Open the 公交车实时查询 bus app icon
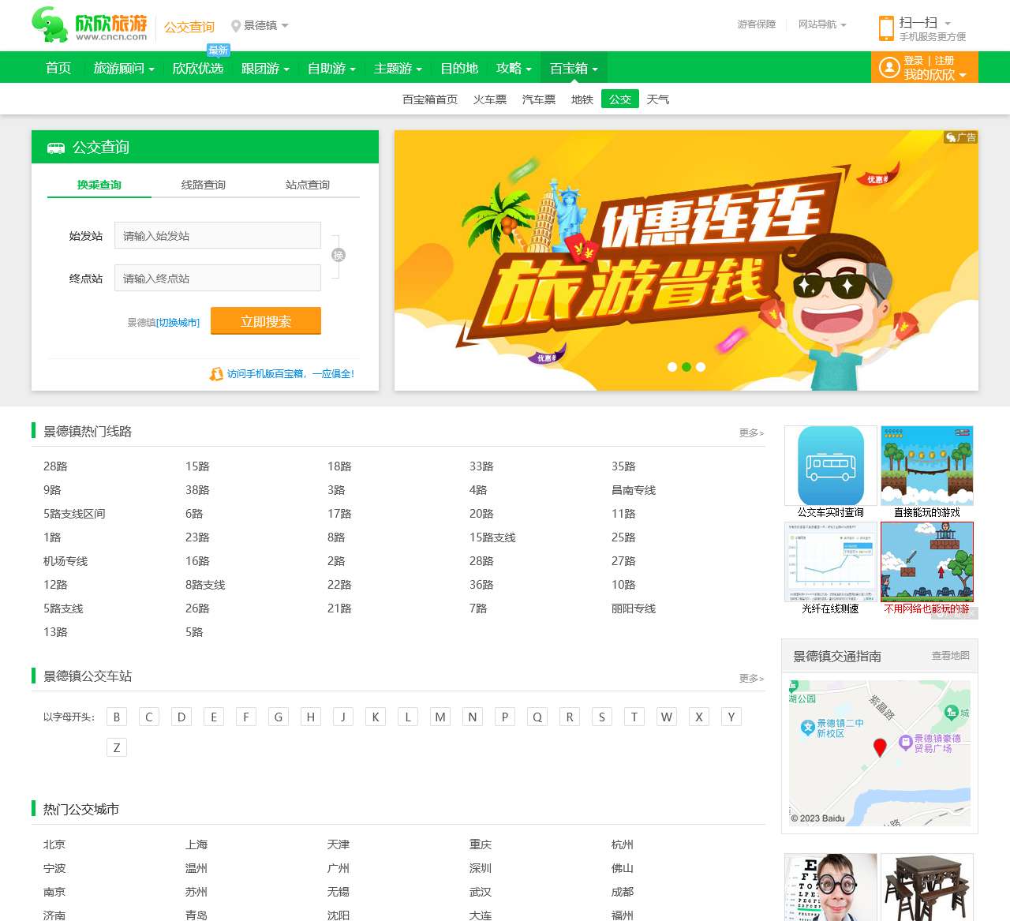1010x921 pixels. click(830, 466)
